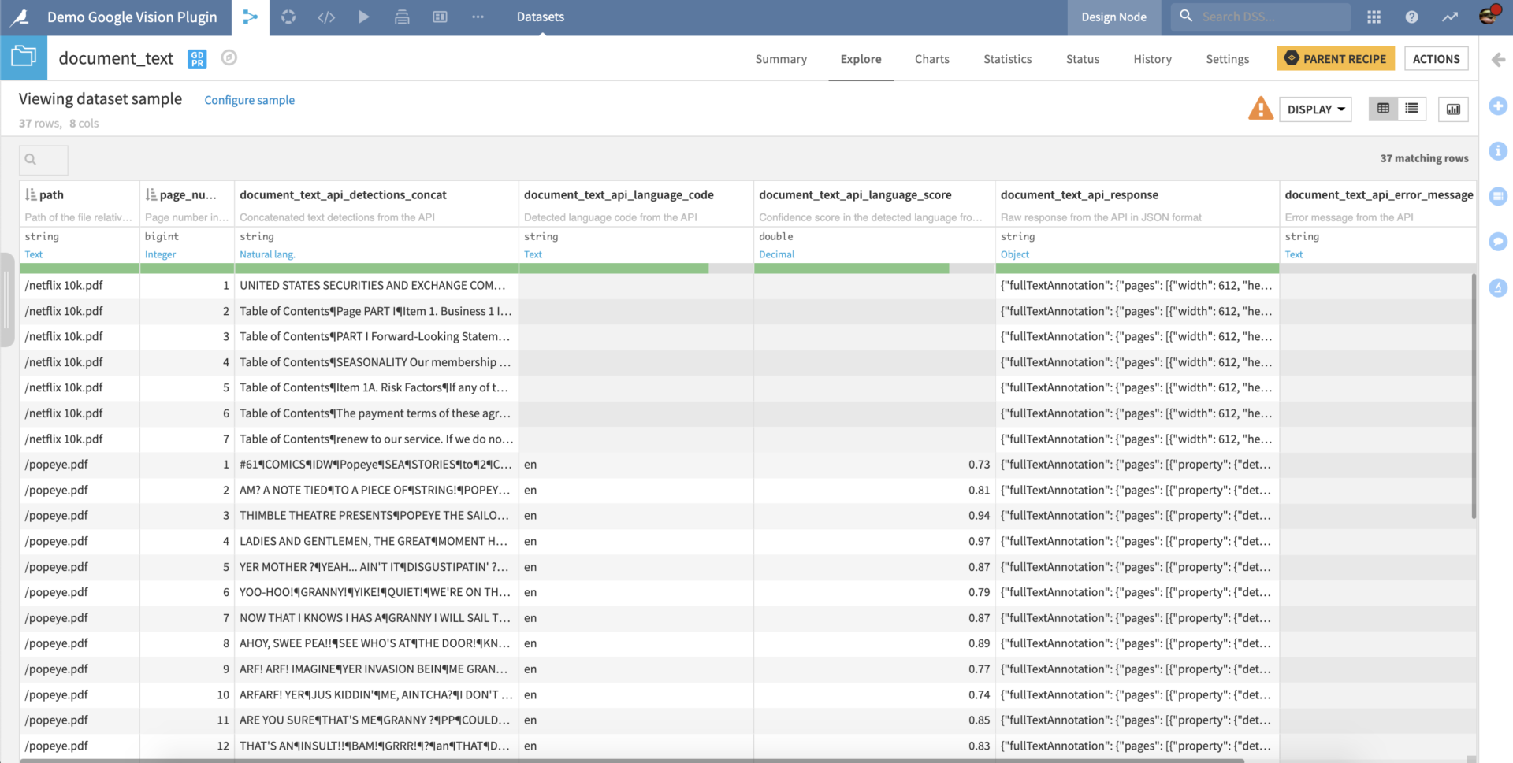Click the Lab wheel icon next to Flow
Viewport: 1513px width, 763px height.
(x=288, y=17)
